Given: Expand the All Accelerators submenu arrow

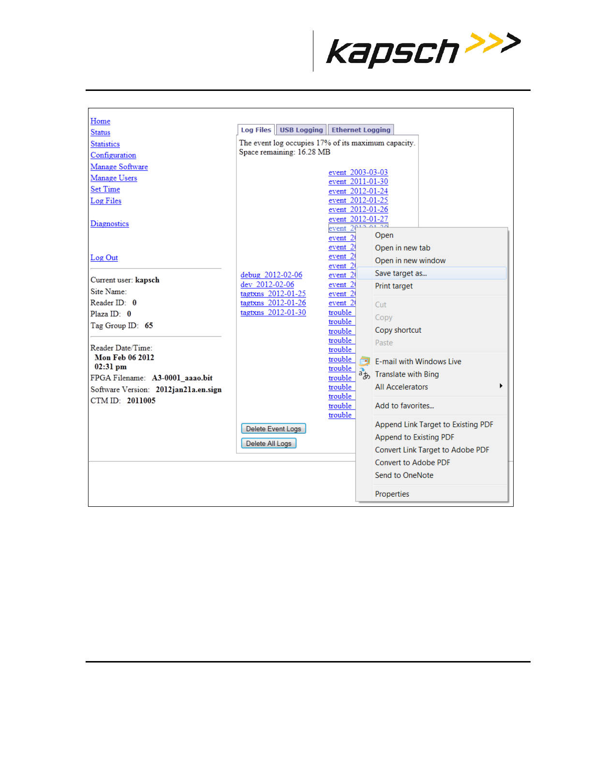Looking at the screenshot, I should coord(501,386).
